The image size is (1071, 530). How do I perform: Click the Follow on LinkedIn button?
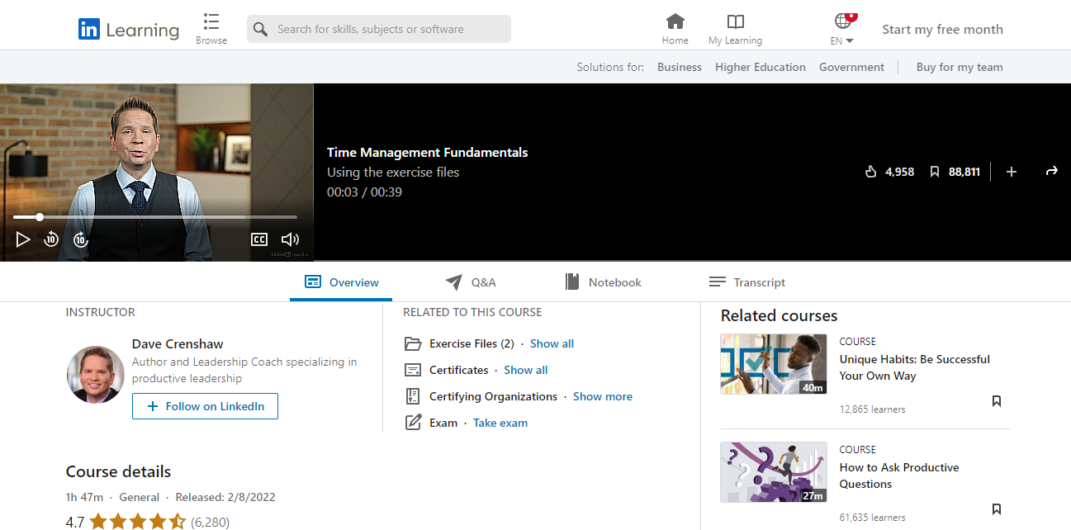click(205, 406)
